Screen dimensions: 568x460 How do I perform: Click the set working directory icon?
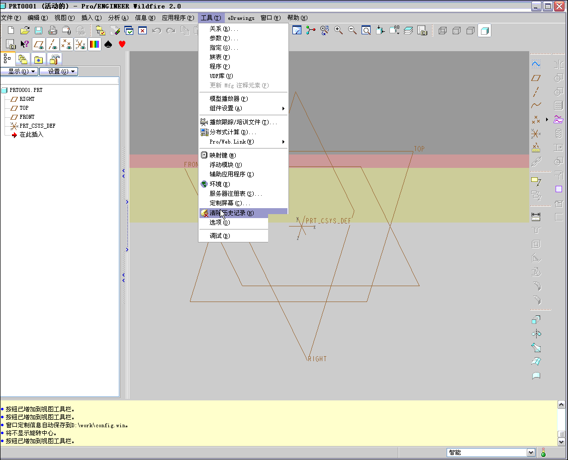pyautogui.click(x=100, y=30)
